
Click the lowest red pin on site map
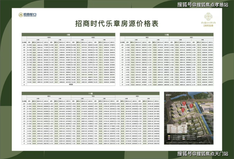click(x=183, y=110)
